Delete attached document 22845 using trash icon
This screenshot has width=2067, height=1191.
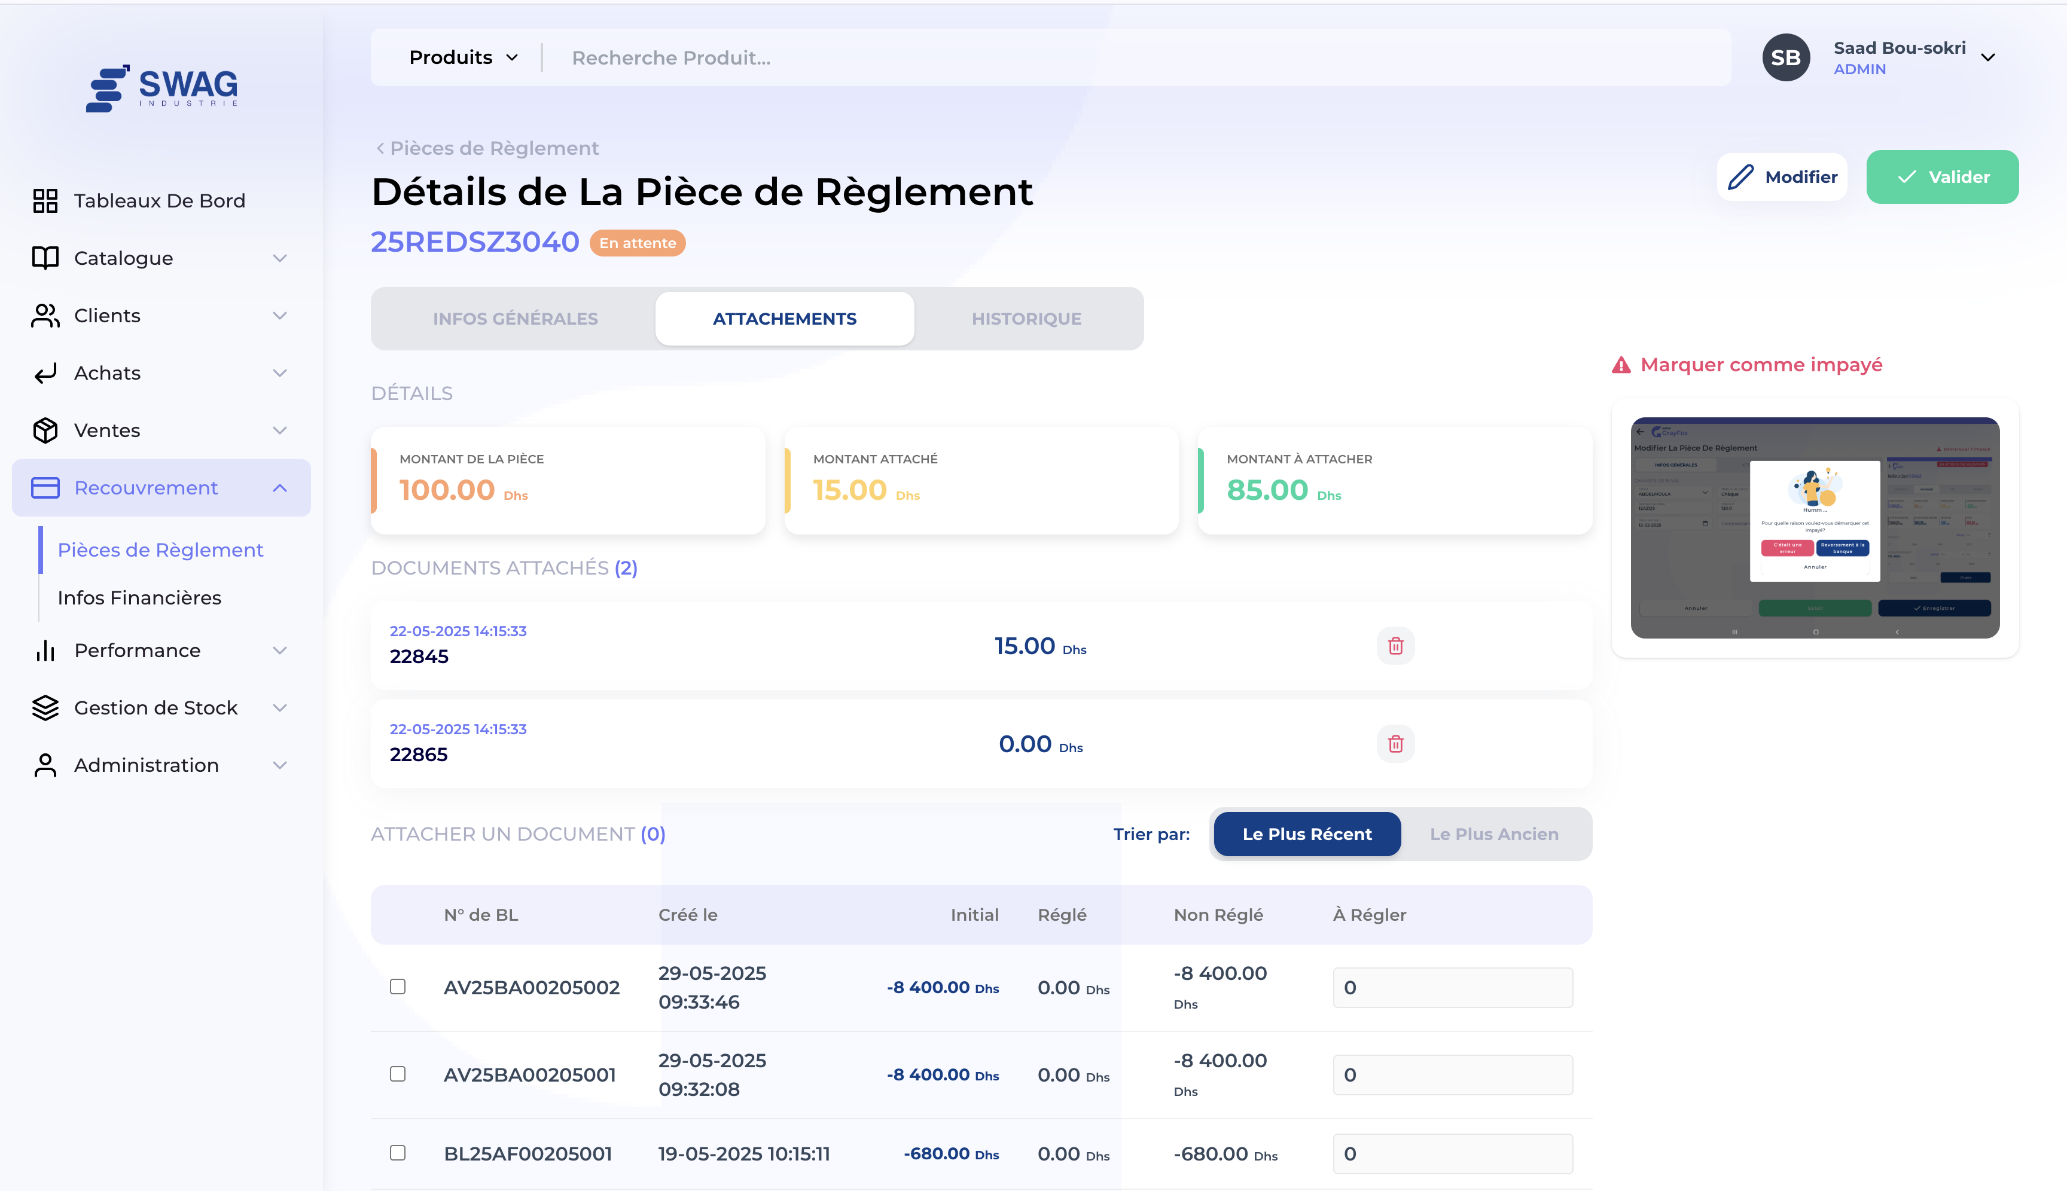pyautogui.click(x=1396, y=645)
